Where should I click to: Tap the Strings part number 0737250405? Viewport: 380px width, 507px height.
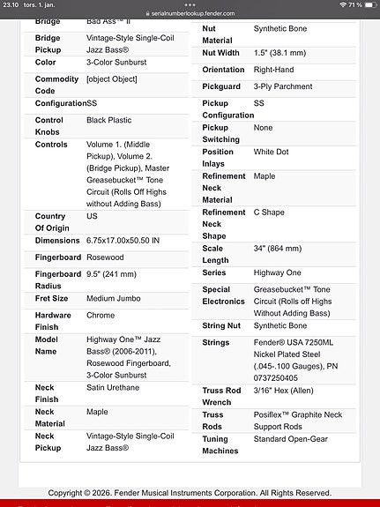coord(276,378)
